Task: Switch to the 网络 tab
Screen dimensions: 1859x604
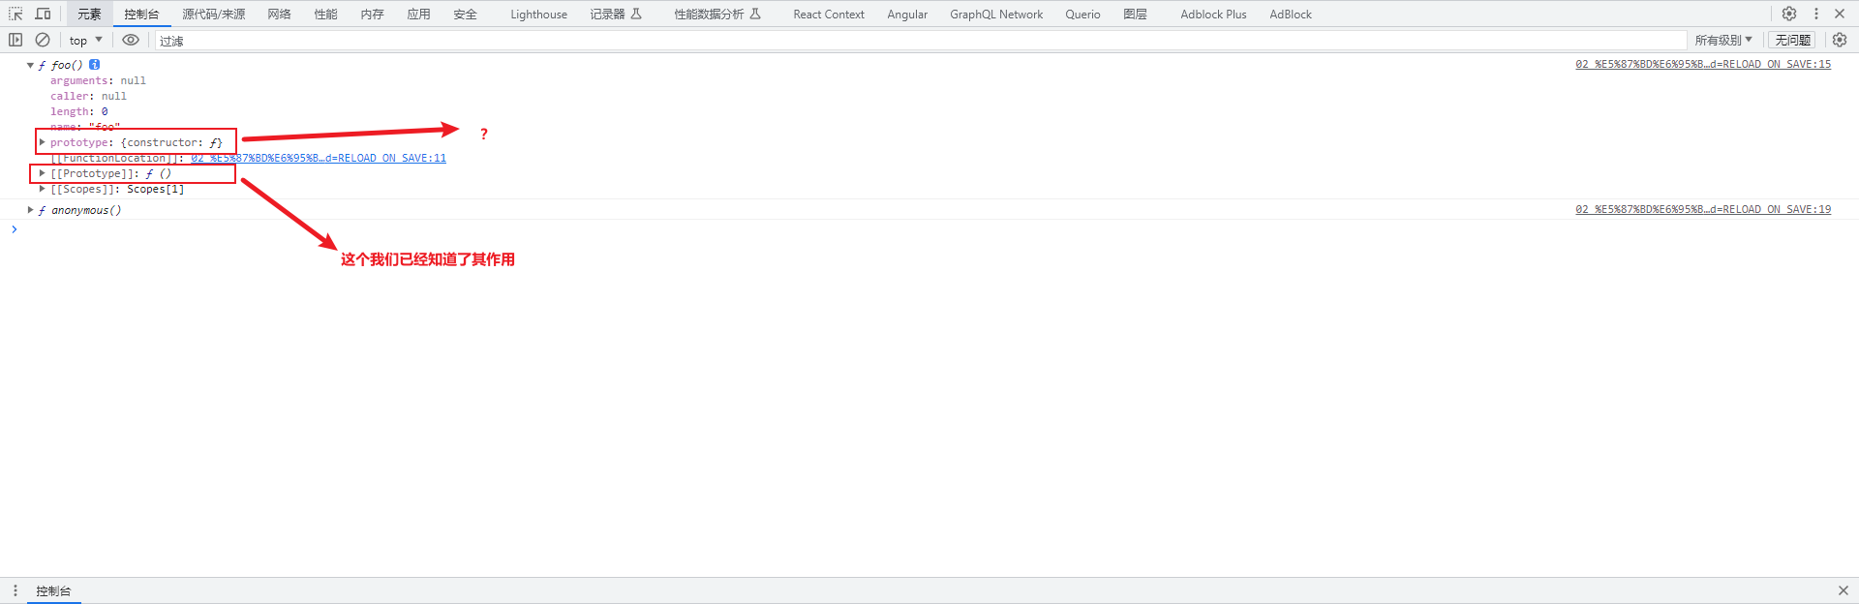Action: (x=279, y=14)
